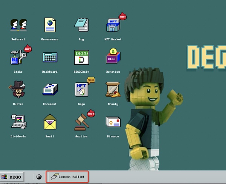This screenshot has width=226, height=184.
Task: Click the Connect Wallet taskbar button
Action: 67,176
